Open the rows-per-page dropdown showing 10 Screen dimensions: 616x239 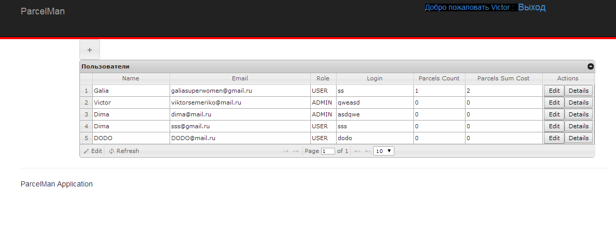coord(384,151)
